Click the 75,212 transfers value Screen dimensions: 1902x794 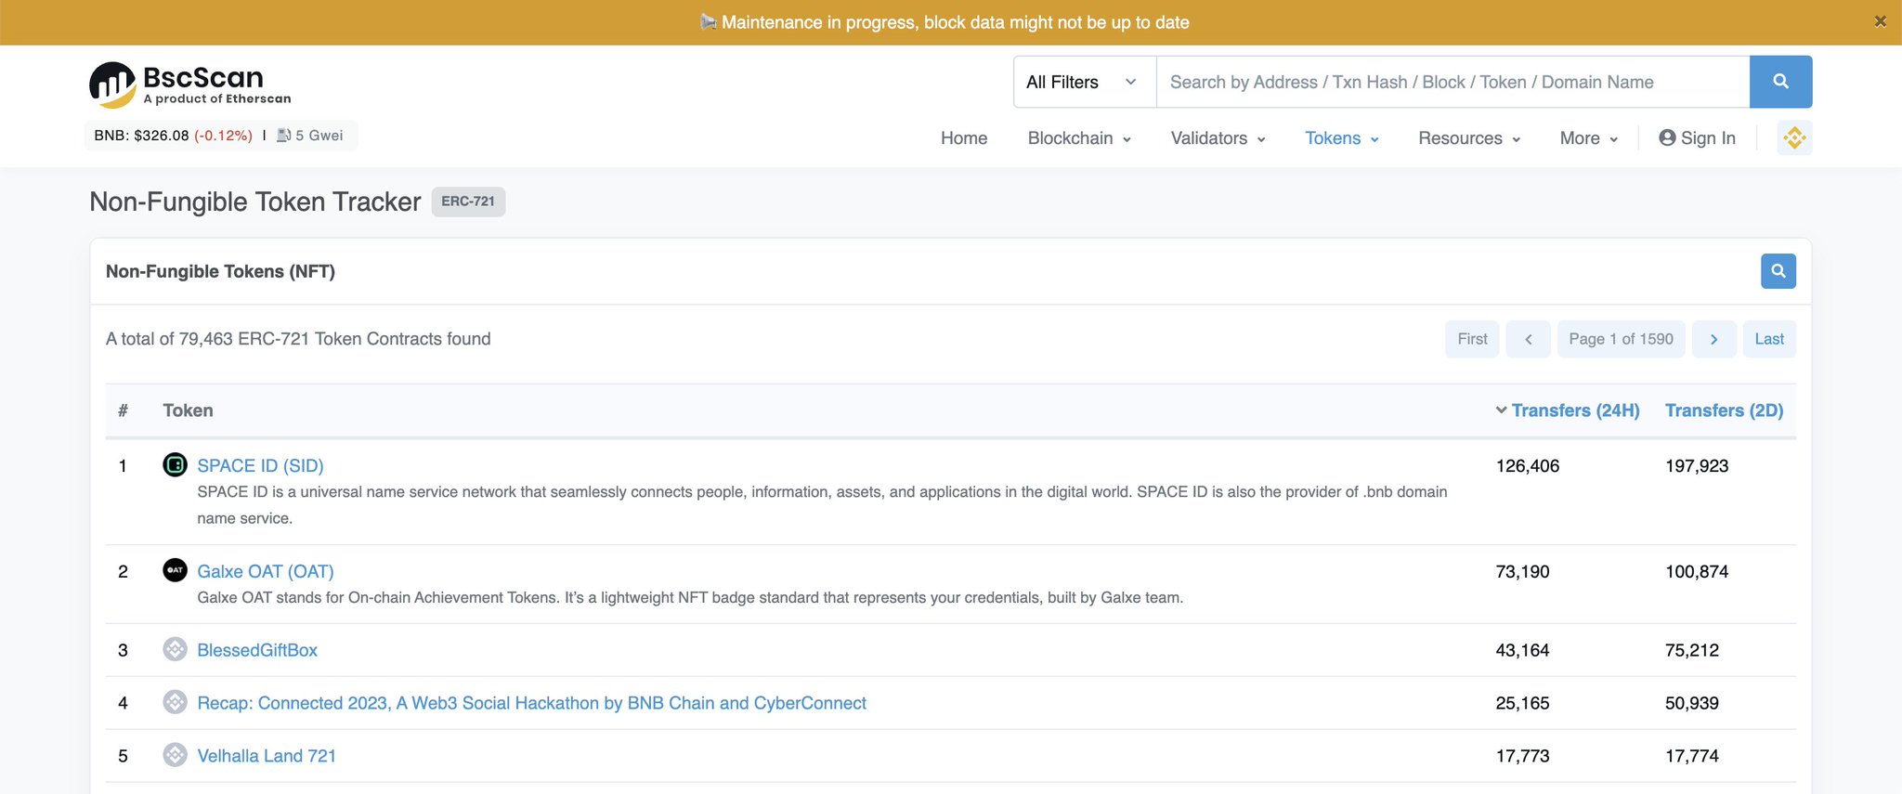pyautogui.click(x=1692, y=650)
